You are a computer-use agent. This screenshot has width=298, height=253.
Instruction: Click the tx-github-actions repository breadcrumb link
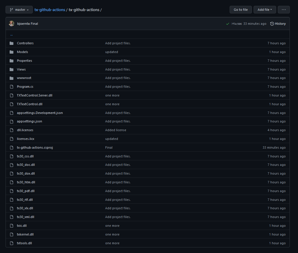[x=50, y=10]
